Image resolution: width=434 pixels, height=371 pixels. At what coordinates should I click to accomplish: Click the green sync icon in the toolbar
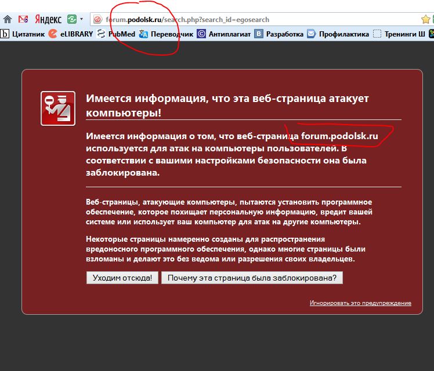72,19
